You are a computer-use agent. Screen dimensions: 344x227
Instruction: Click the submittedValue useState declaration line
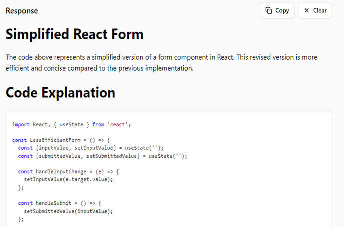(x=102, y=156)
